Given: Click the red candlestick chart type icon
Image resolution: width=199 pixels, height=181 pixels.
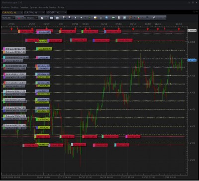Looking at the screenshot, I should point(19,18).
